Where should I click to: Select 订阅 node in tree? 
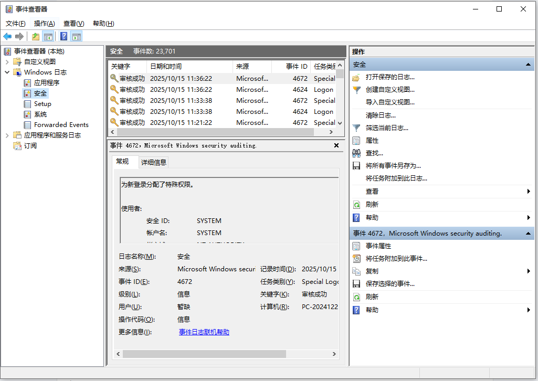pyautogui.click(x=30, y=146)
